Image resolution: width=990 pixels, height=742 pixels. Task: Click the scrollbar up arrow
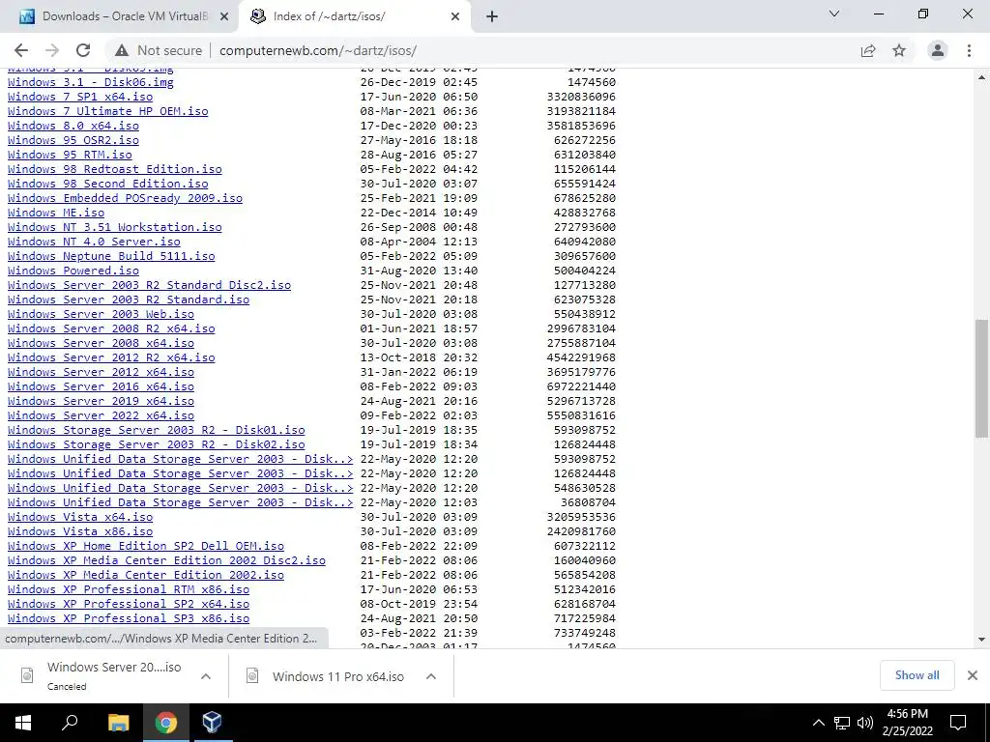click(982, 77)
